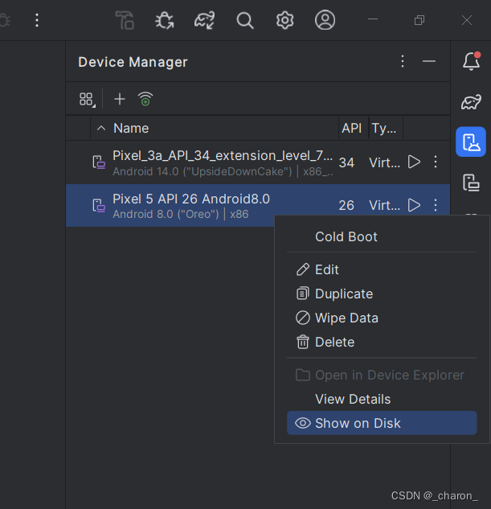491x509 pixels.
Task: Open Notifications bell in sidebar
Action: point(471,61)
